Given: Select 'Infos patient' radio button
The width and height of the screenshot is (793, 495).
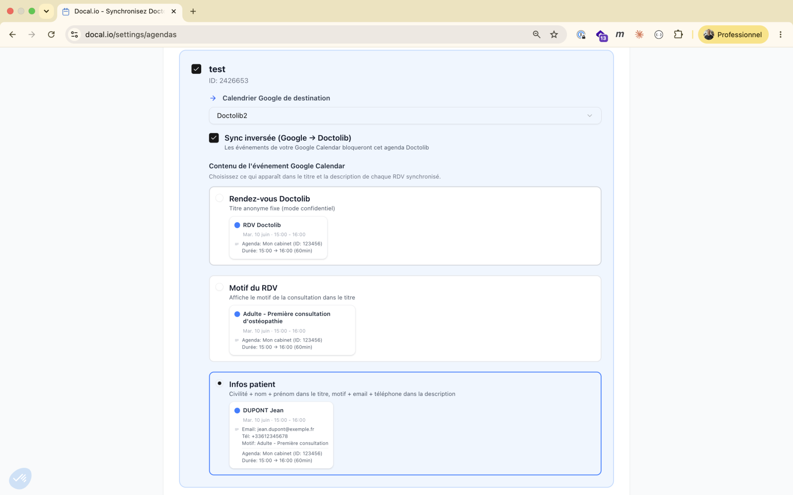Looking at the screenshot, I should [x=220, y=383].
